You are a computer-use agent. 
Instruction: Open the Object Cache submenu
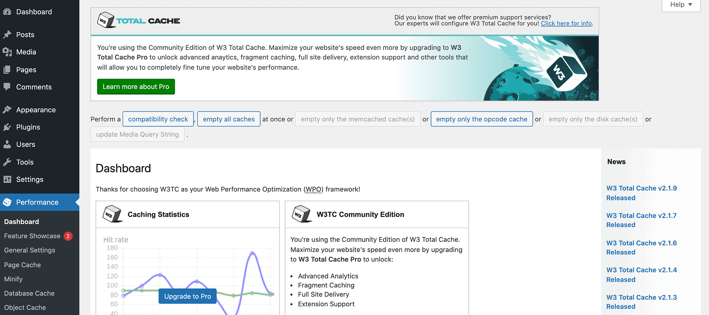[x=25, y=308]
